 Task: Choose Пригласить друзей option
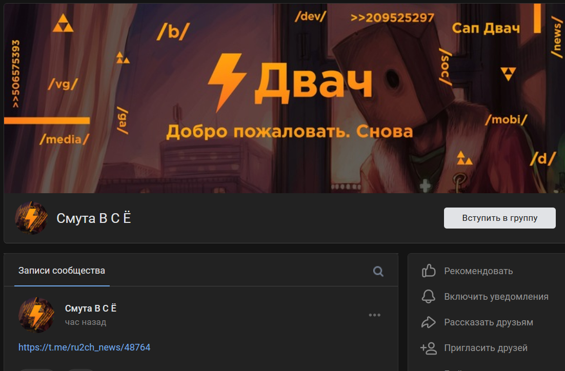tap(486, 348)
